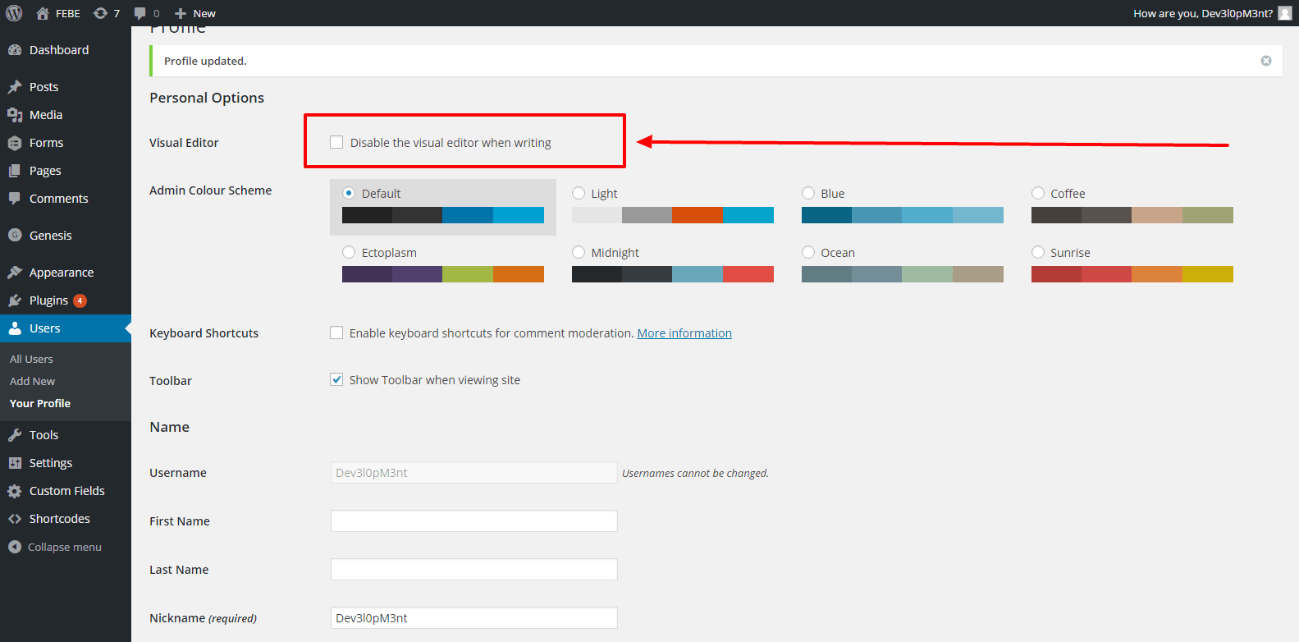
Task: Check Disable the visual editor checkbox
Action: tap(336, 142)
